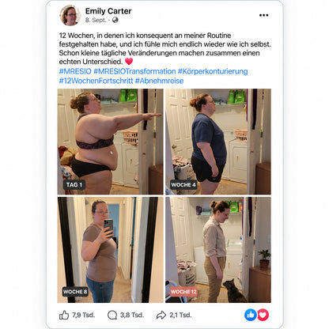Click the comment bubble icon
The width and height of the screenshot is (329, 329).
point(112,315)
